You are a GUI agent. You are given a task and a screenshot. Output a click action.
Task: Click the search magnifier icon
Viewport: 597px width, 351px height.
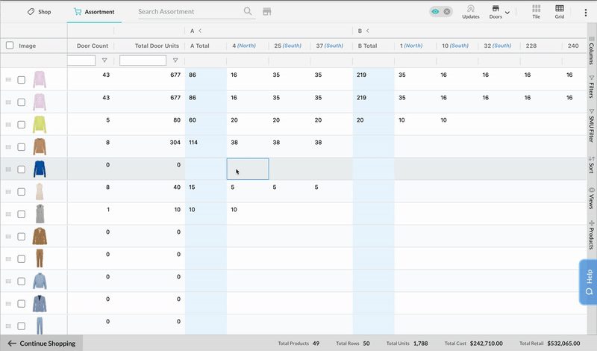tap(248, 12)
